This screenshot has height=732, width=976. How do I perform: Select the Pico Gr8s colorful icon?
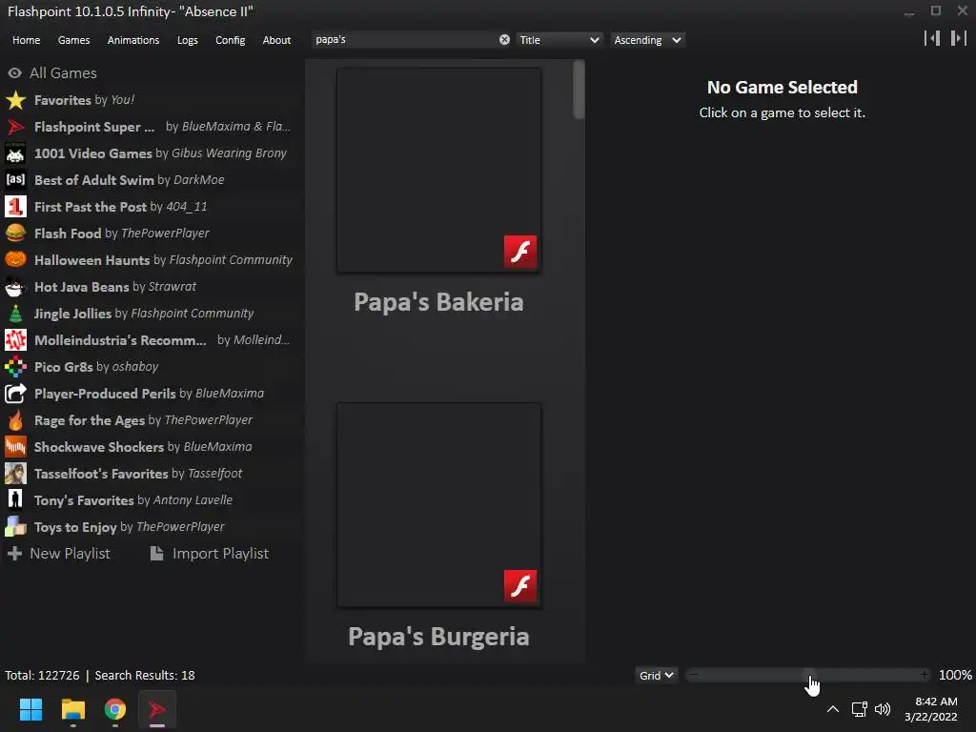point(15,367)
